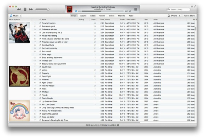Select song 'Don't eat the candy'
This screenshot has width=205, height=138.
113,48
